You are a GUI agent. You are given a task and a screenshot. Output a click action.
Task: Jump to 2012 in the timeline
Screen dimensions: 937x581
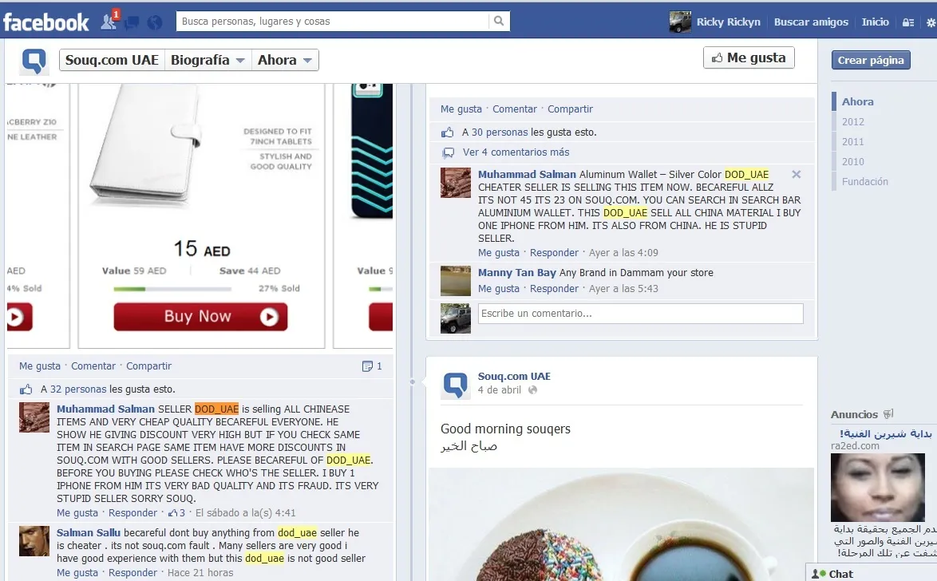(852, 122)
